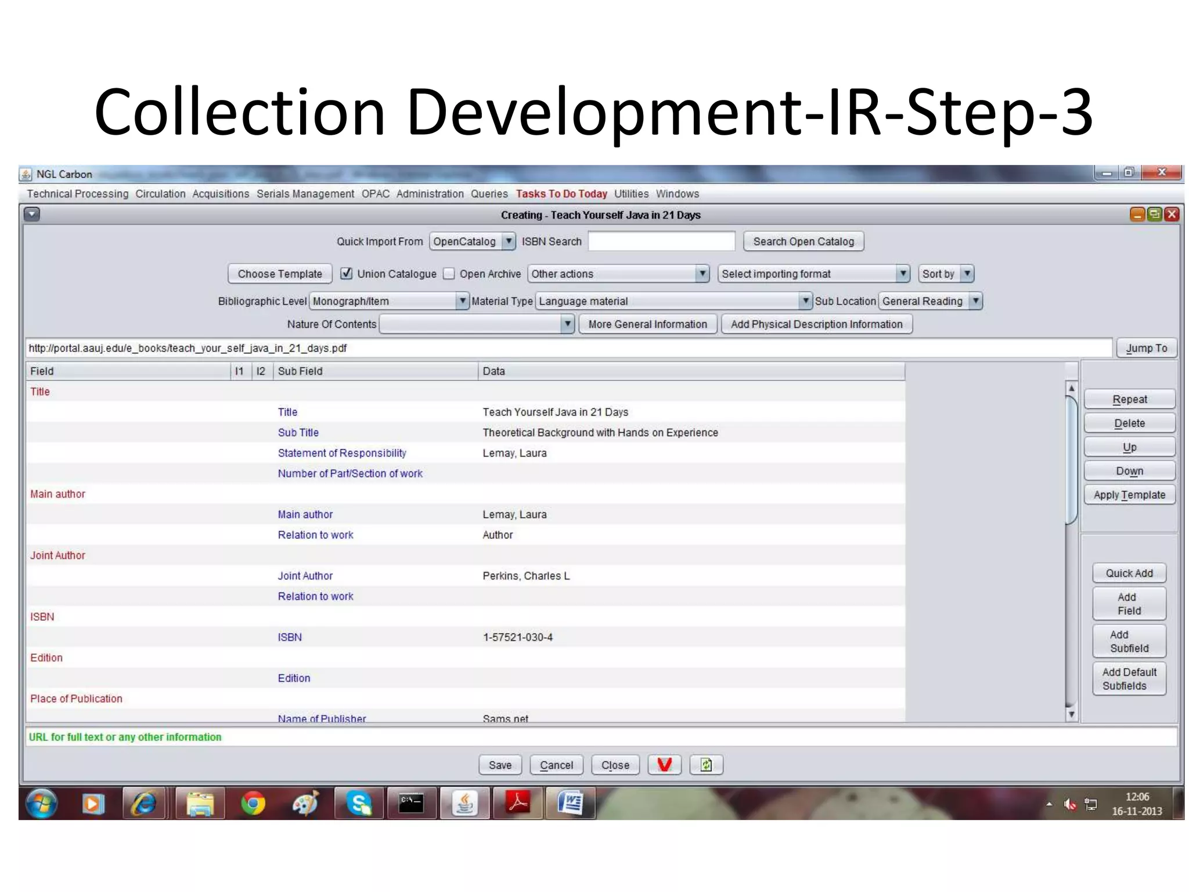Screen dimensions: 1189x892
Task: Click the Choose Template button
Action: [280, 274]
